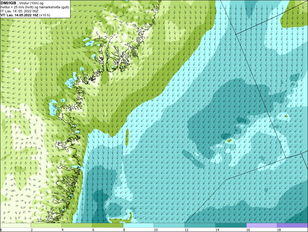This screenshot has height=232, width=308.
Task: Click the 8–10 m/s pale cyan legend swatch
Action: 139,225
